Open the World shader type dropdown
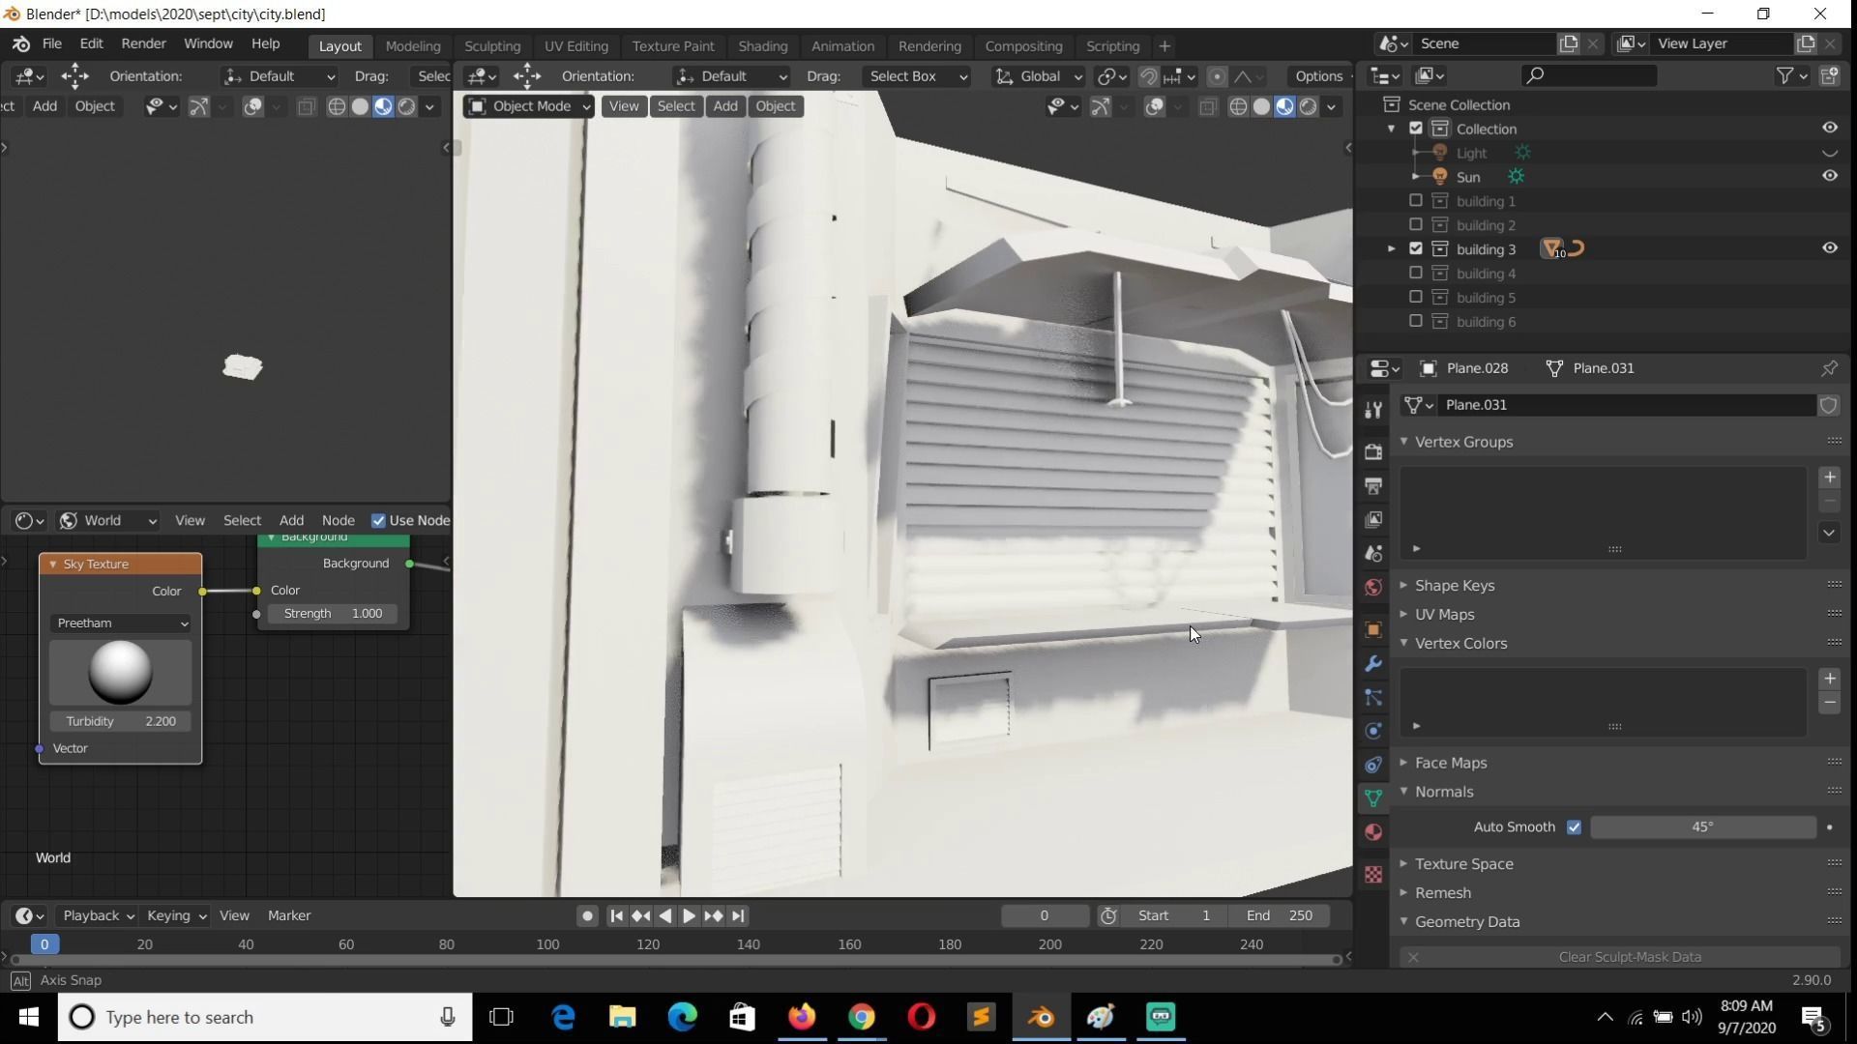This screenshot has width=1857, height=1044. (x=106, y=521)
